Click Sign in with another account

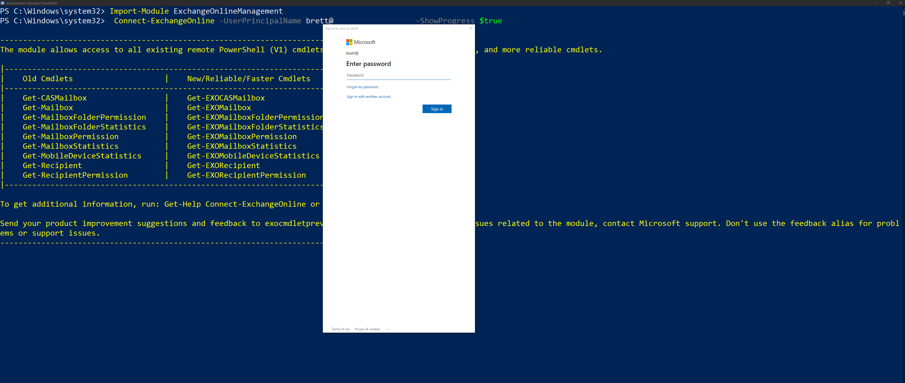click(369, 96)
